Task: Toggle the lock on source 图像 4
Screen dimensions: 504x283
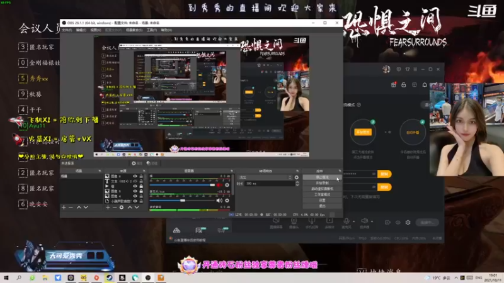Action: 140,196
